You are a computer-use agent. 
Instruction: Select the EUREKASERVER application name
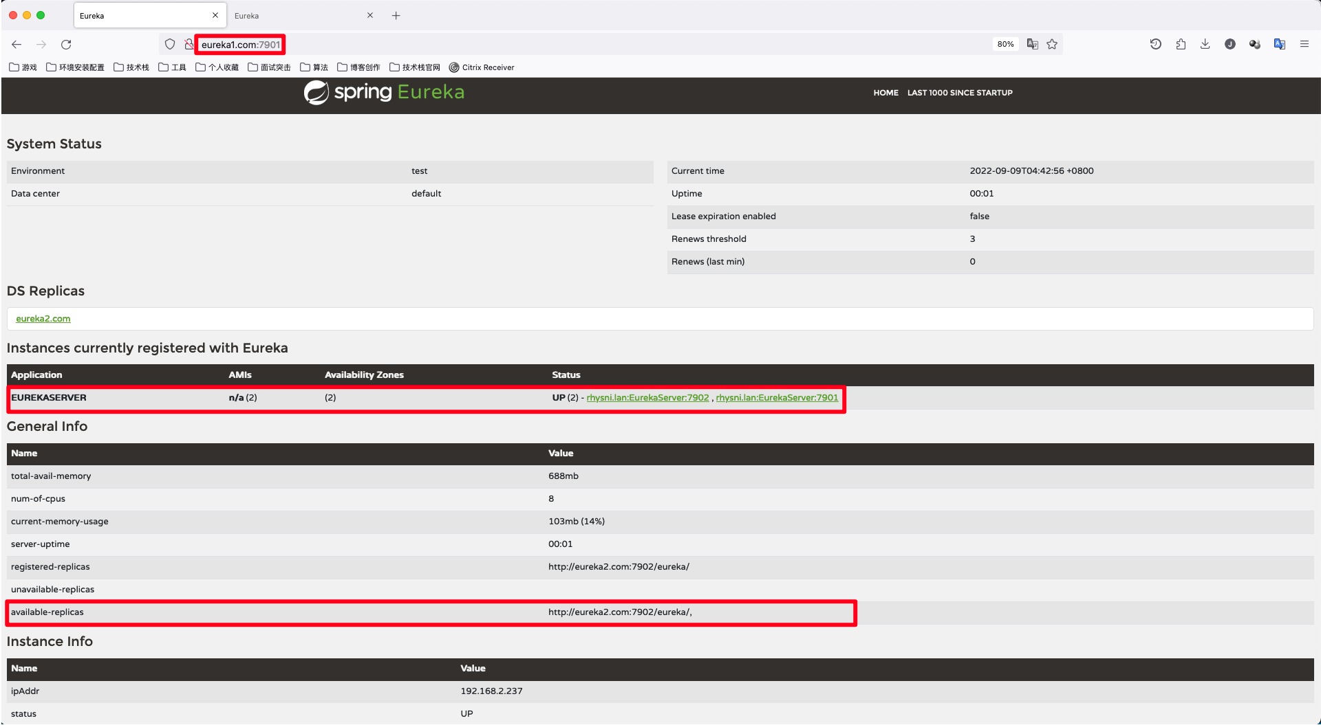coord(49,398)
